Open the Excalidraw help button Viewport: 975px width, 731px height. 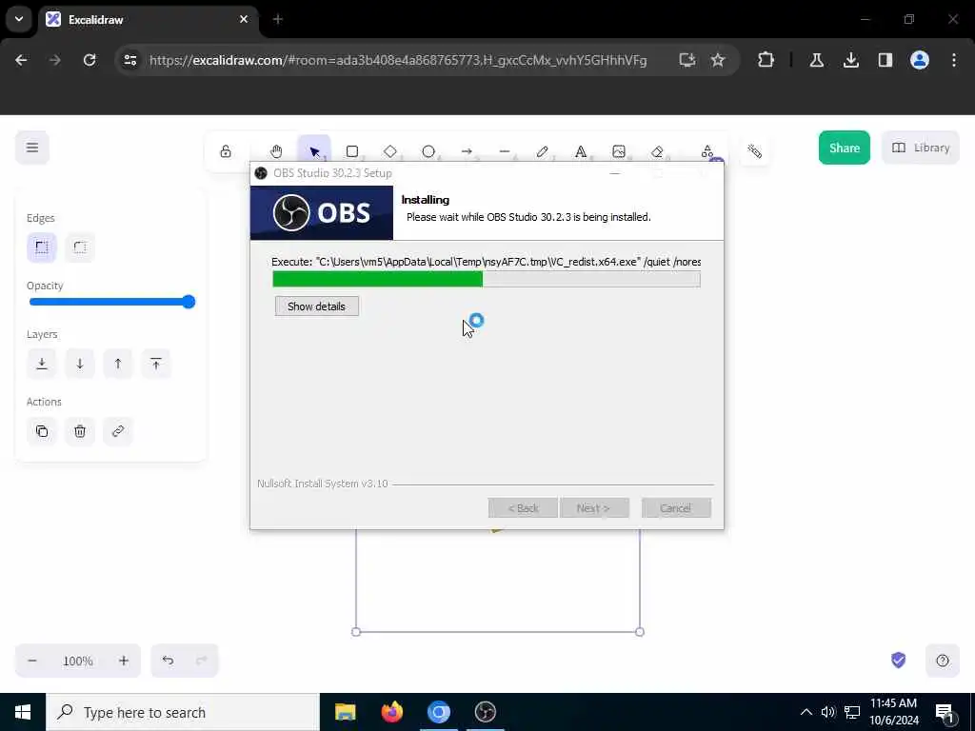(x=943, y=661)
